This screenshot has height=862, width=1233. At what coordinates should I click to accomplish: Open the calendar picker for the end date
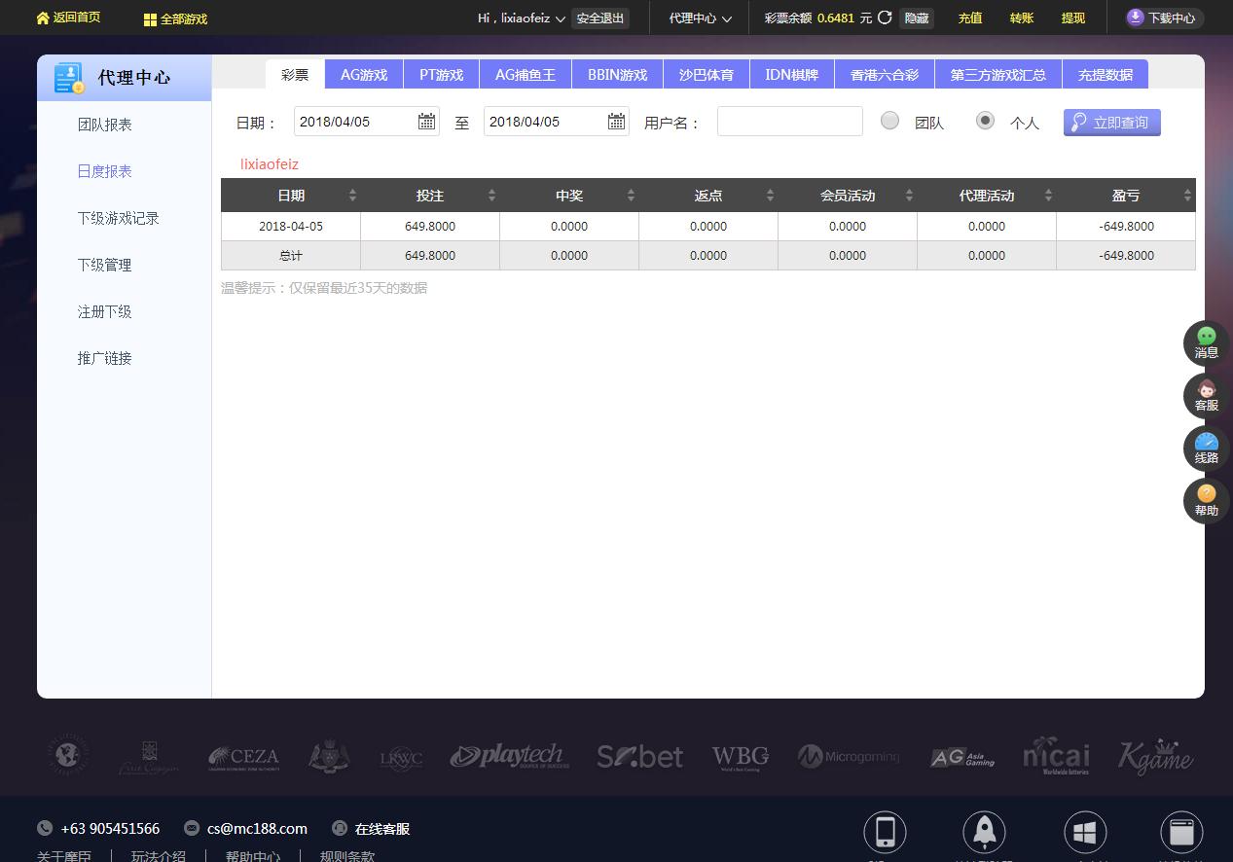coord(615,121)
